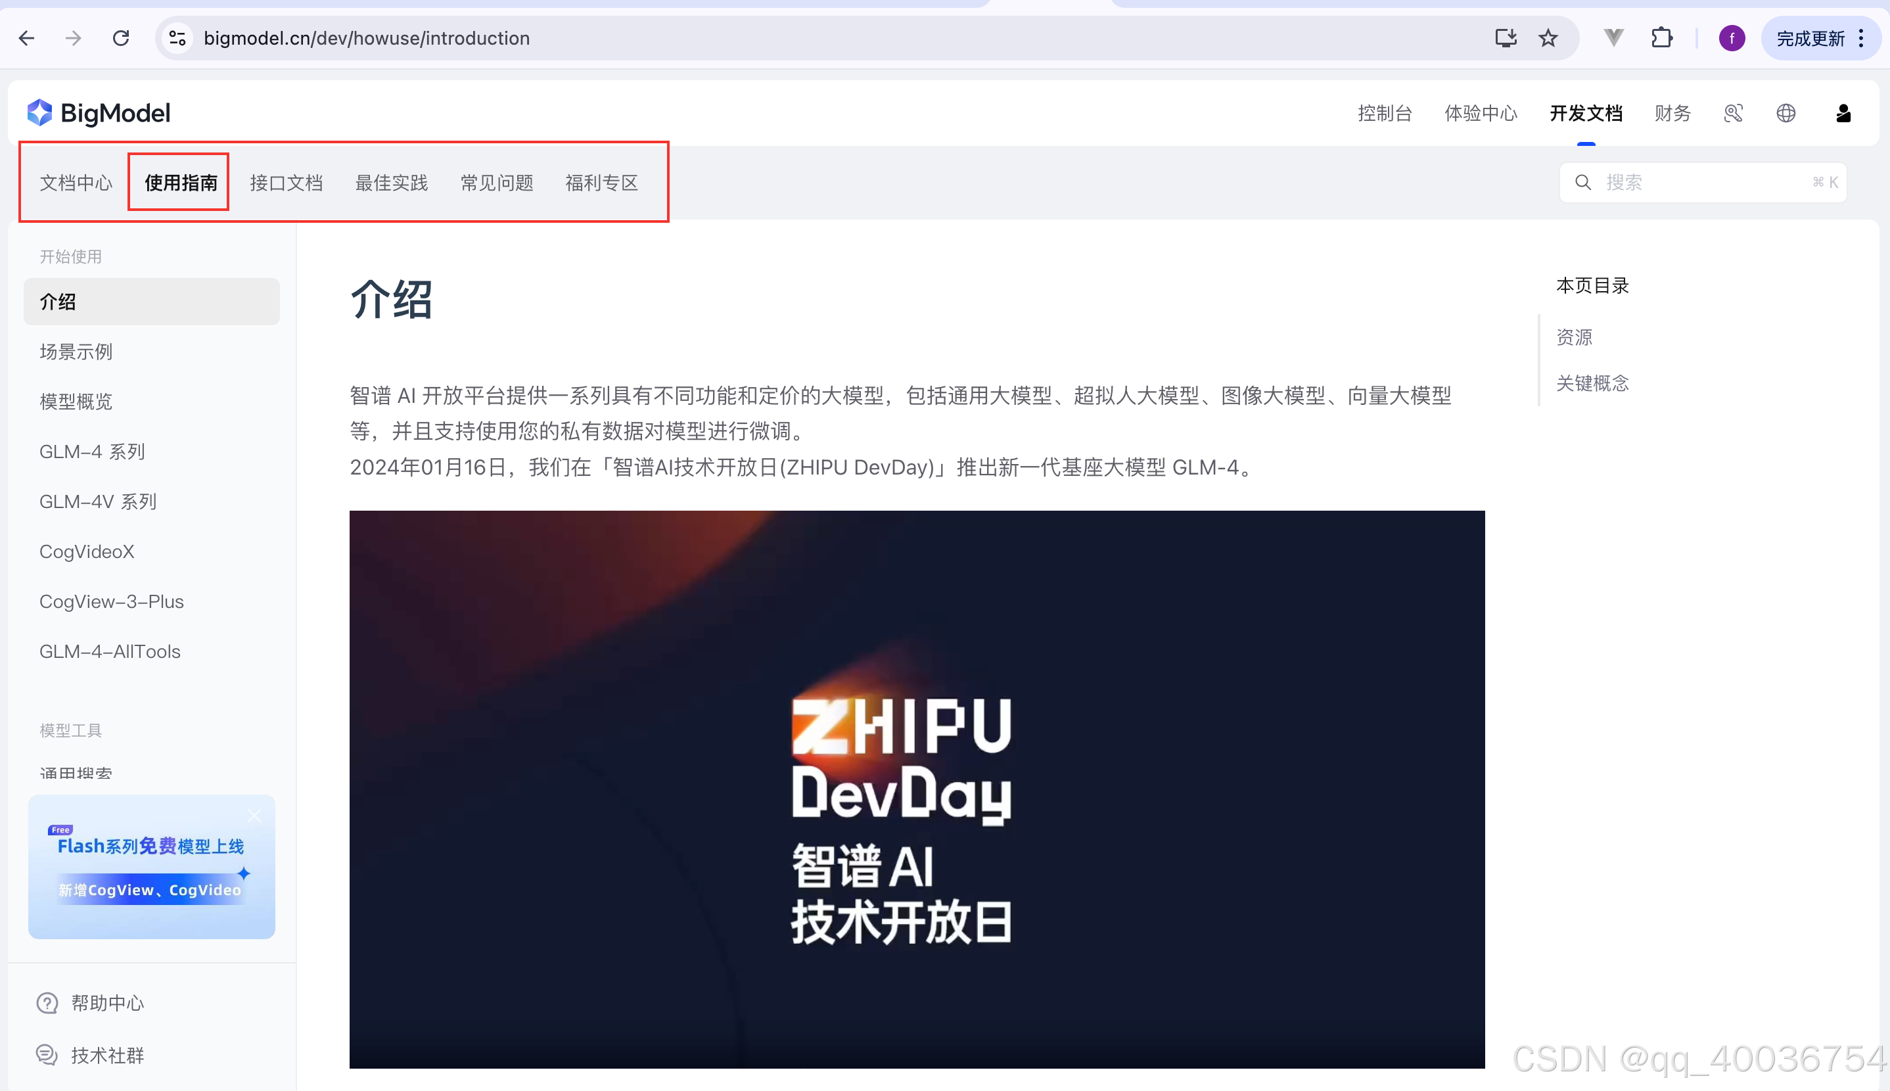This screenshot has width=1890, height=1091.
Task: Jump to 资源 in page contents
Action: [x=1574, y=337]
